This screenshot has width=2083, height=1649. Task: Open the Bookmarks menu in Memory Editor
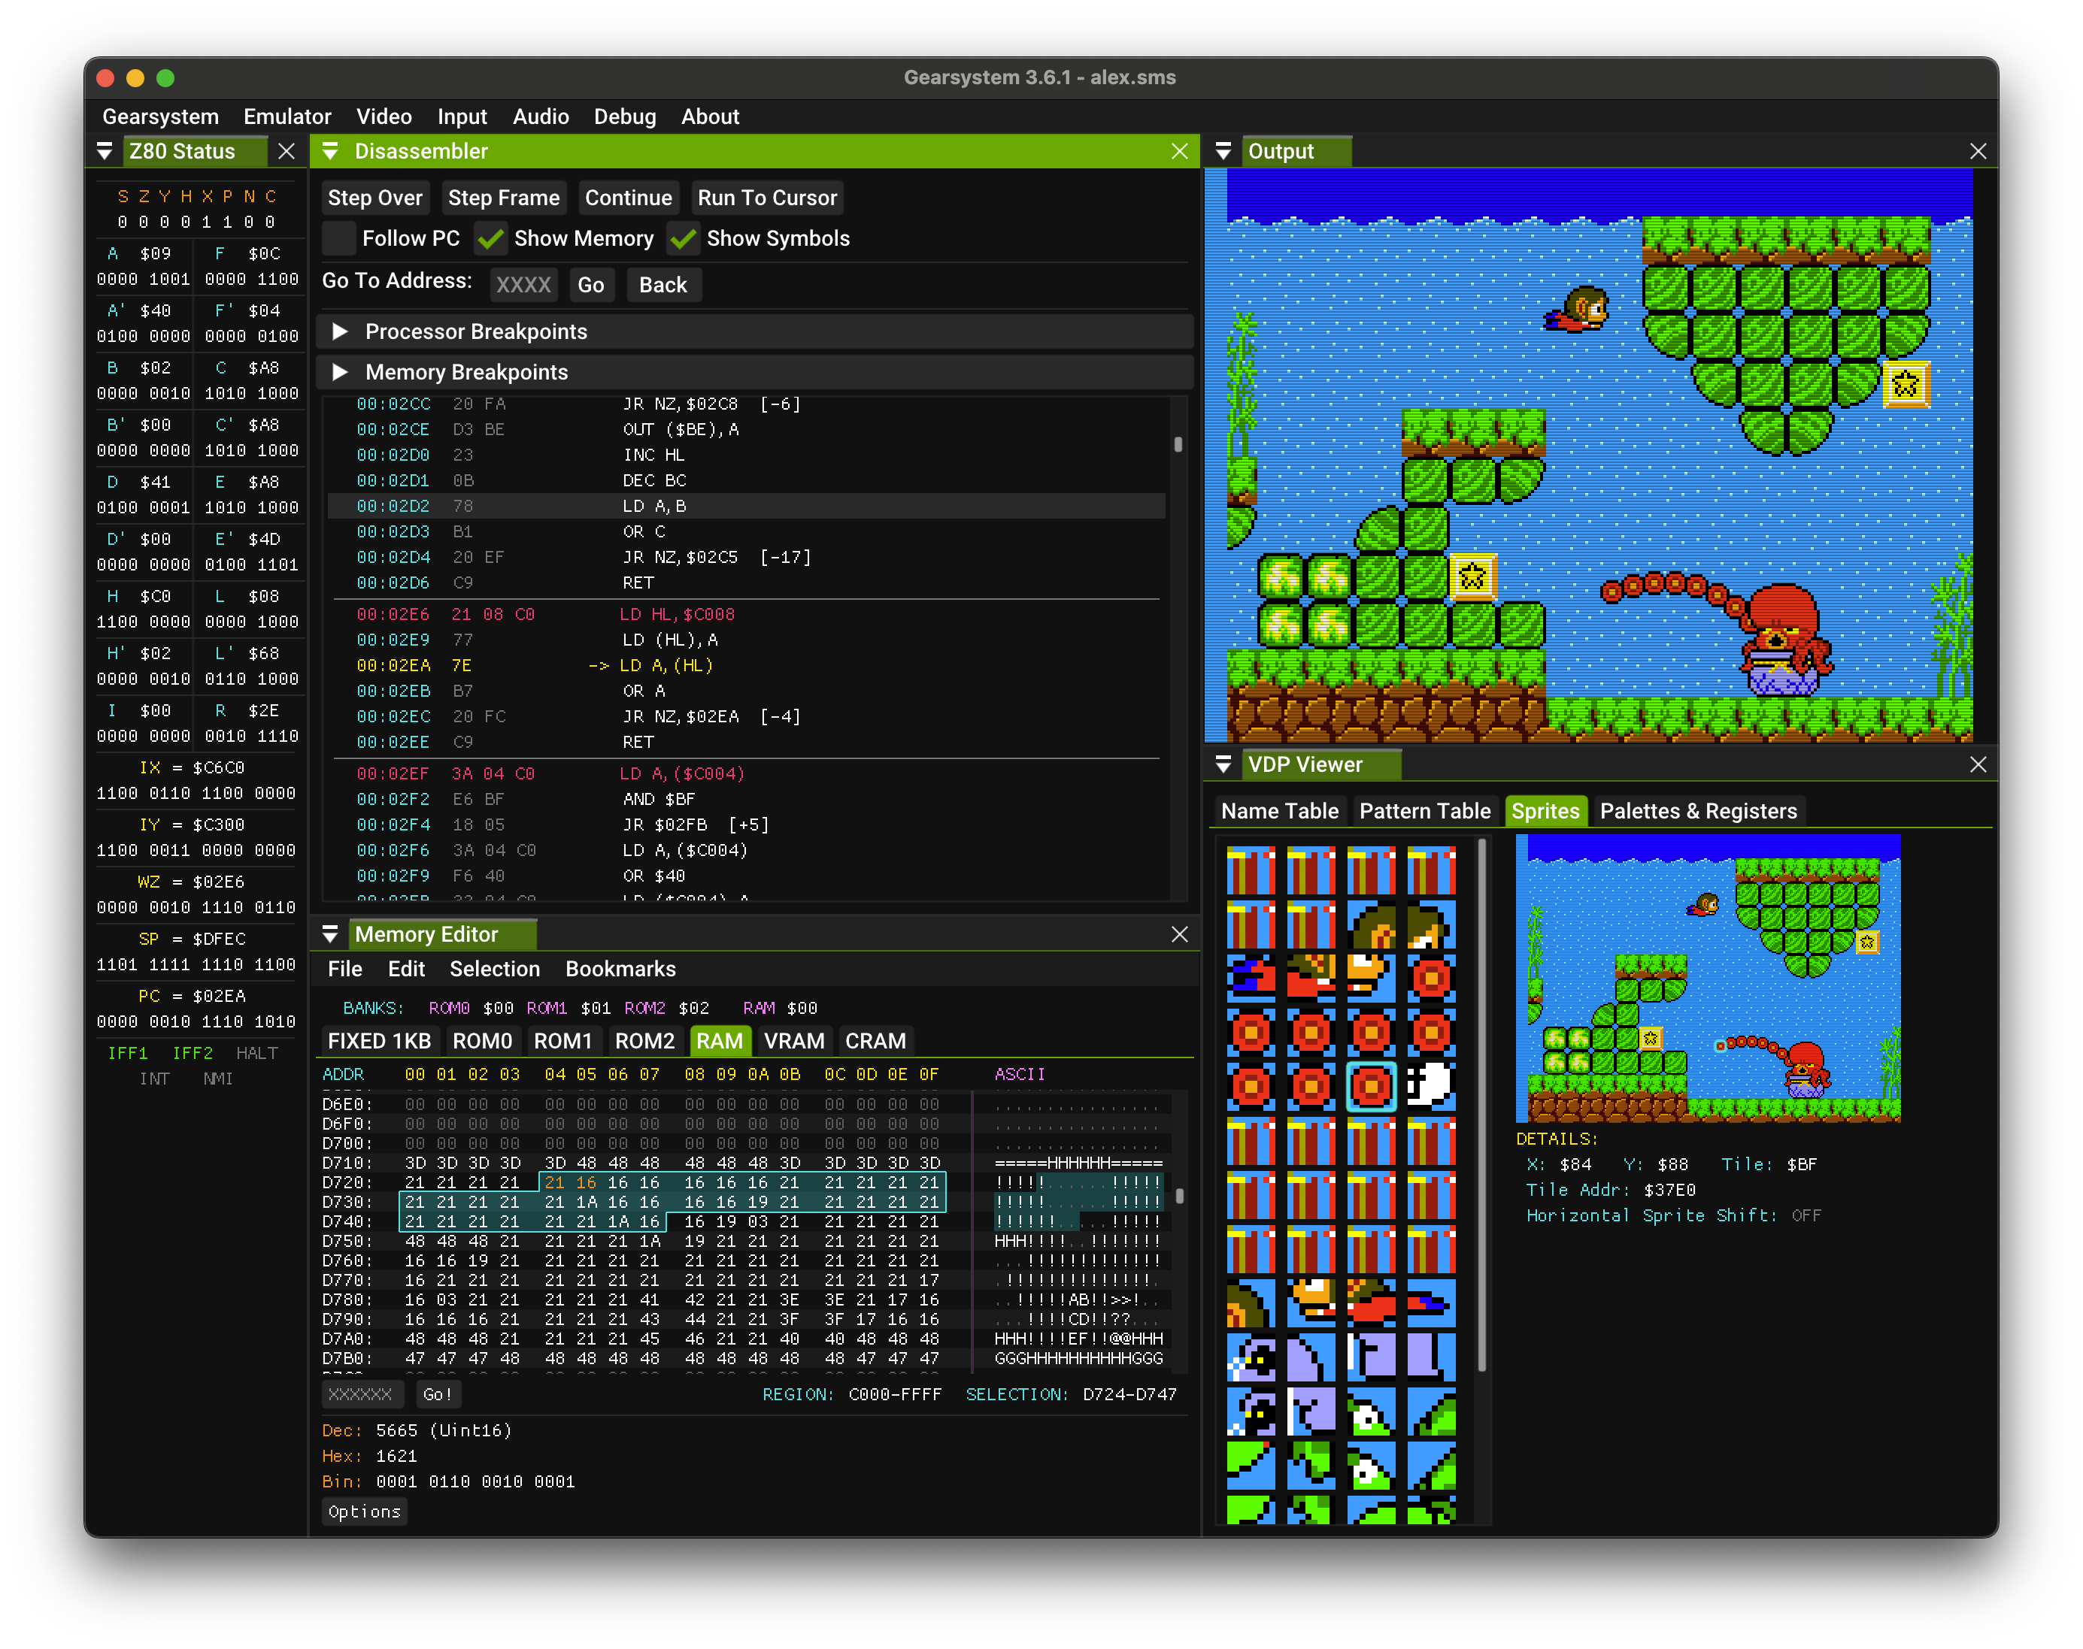click(620, 970)
